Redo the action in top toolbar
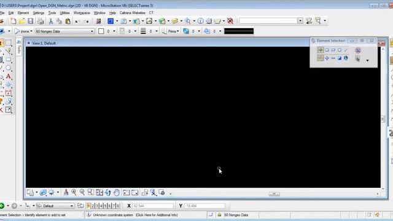 [86, 21]
